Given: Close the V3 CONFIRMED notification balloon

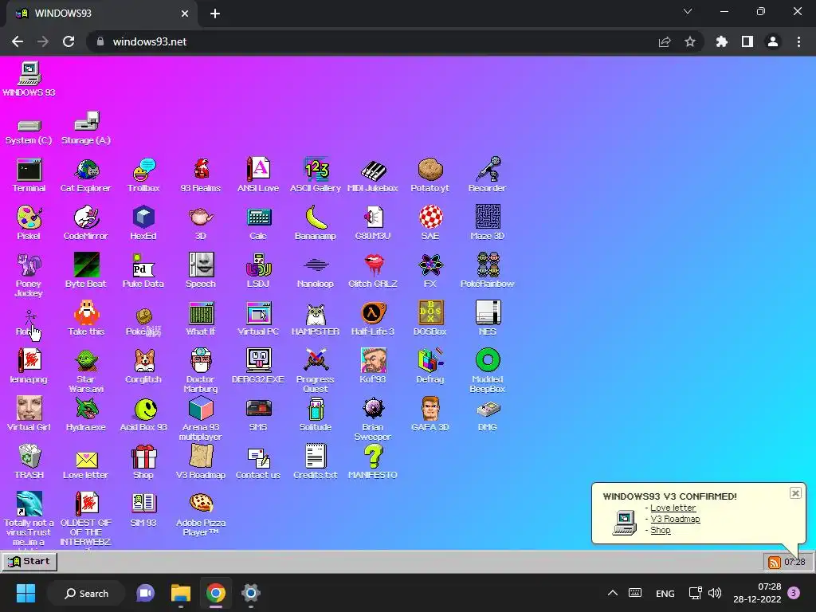Looking at the screenshot, I should click(x=795, y=492).
